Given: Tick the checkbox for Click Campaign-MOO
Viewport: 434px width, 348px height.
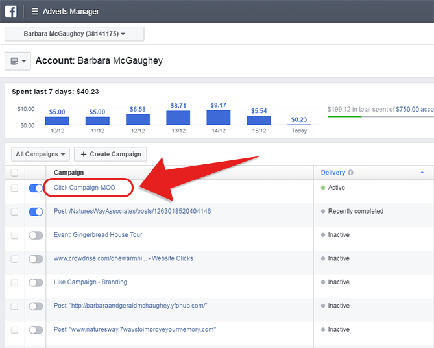Looking at the screenshot, I should 14,188.
